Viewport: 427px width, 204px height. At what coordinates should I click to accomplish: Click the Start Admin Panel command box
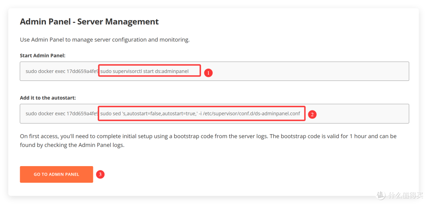click(214, 71)
